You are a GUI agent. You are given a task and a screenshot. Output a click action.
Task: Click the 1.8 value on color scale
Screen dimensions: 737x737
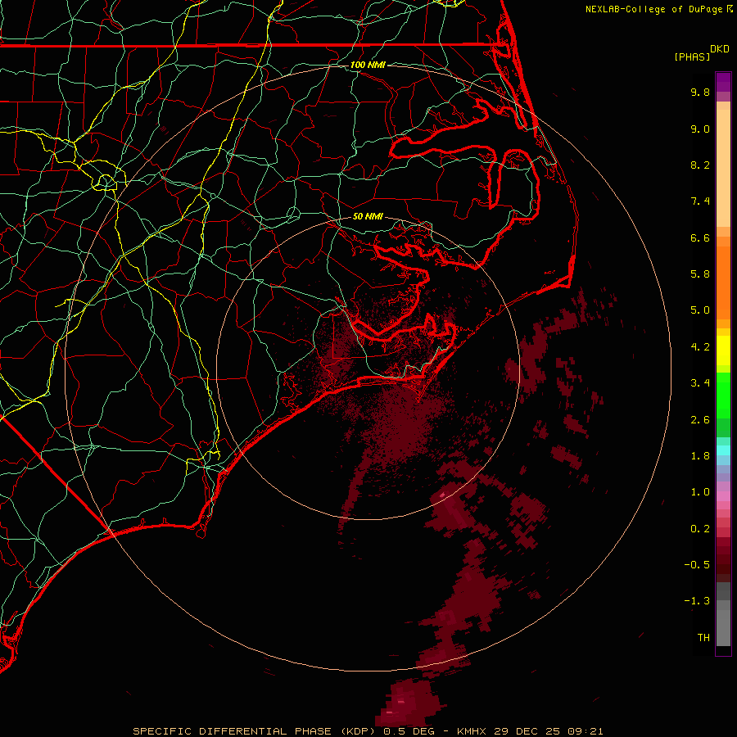[700, 456]
